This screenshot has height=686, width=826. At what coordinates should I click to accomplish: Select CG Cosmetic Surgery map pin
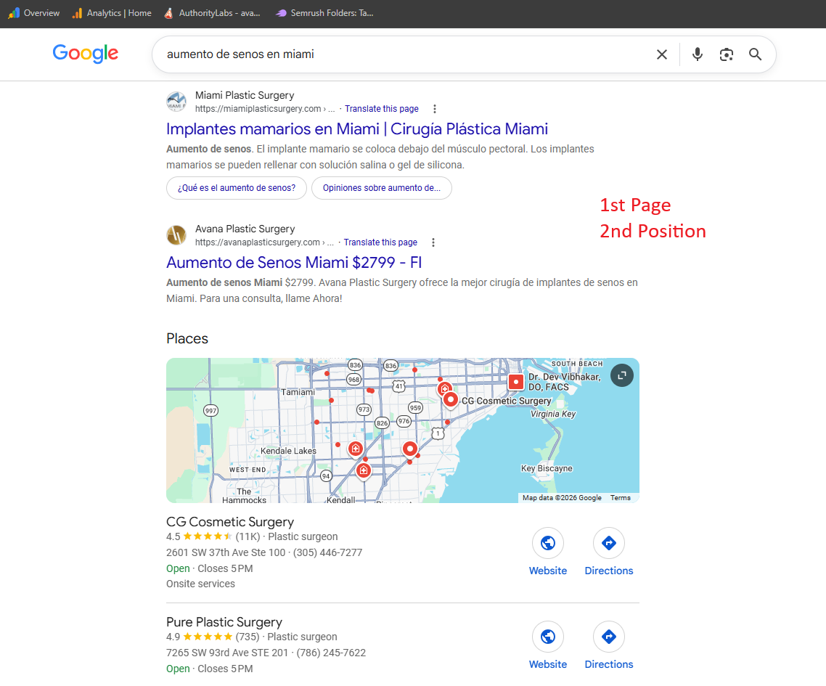tap(451, 400)
